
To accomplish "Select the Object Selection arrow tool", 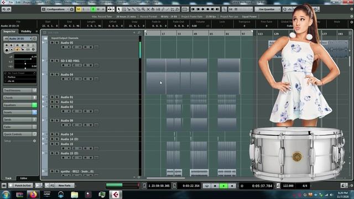I will (x=119, y=9).
